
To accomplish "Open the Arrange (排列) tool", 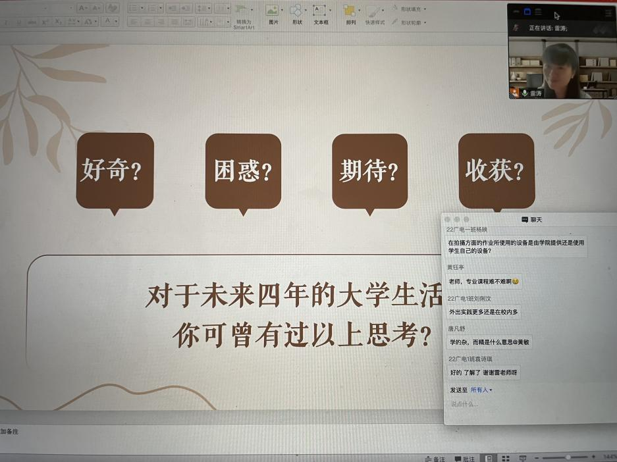I will pos(350,11).
